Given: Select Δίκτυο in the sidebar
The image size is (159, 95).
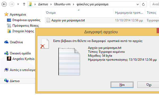Looking at the screenshot, I should (15, 81).
